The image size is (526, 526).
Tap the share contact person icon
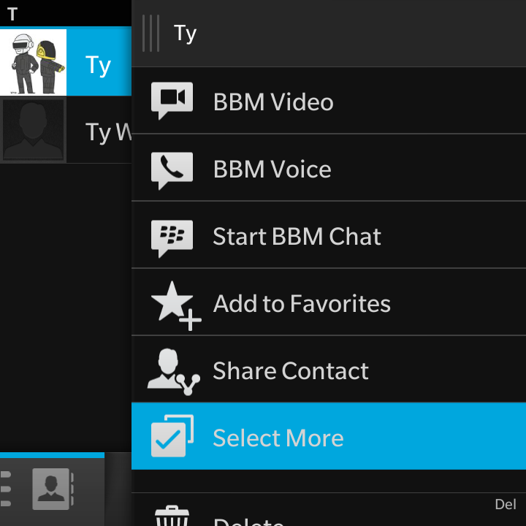coord(174,372)
